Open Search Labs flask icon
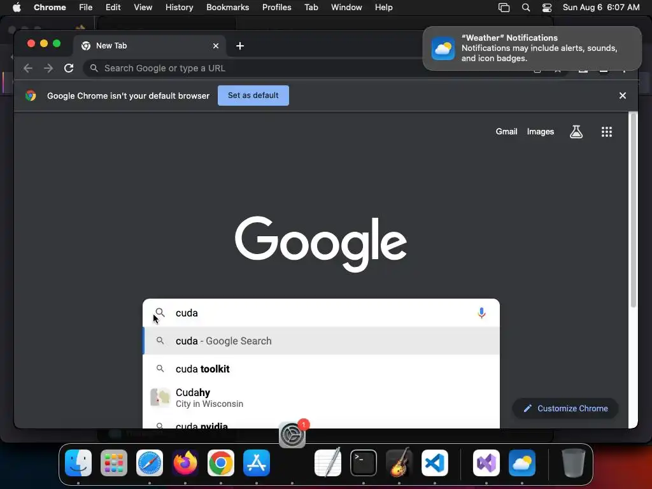This screenshot has width=652, height=489. click(576, 132)
